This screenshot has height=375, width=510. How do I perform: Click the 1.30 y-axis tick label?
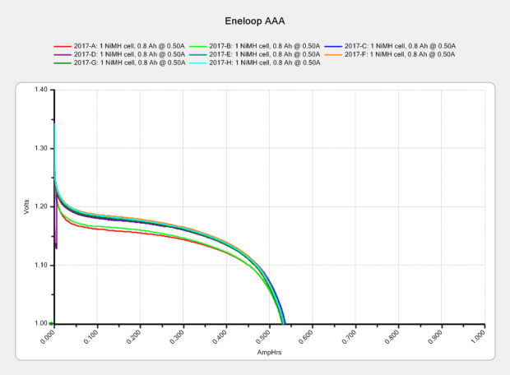point(41,148)
